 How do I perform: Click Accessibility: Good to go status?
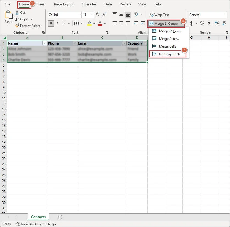pos(36,224)
